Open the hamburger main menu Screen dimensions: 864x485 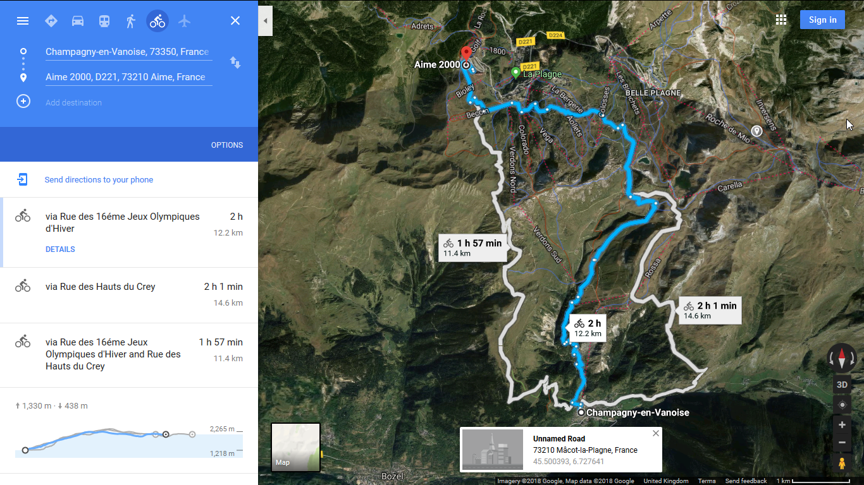[x=23, y=21]
